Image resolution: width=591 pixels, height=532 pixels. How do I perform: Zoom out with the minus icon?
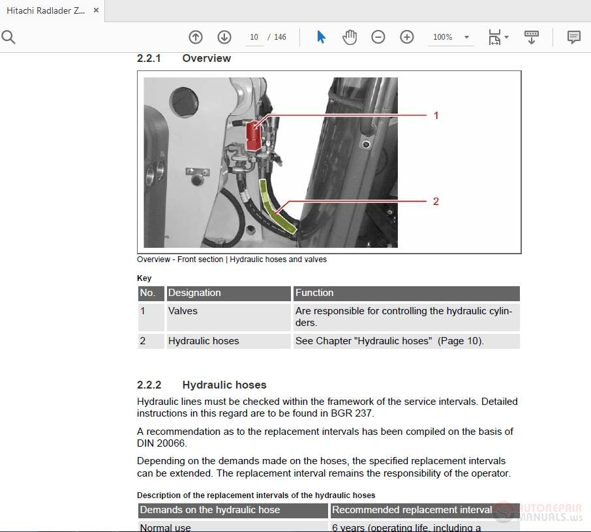378,37
